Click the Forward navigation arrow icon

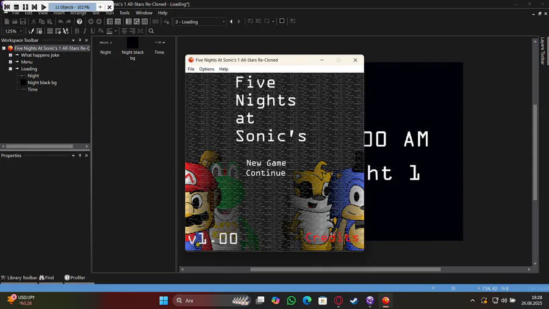coord(99,22)
